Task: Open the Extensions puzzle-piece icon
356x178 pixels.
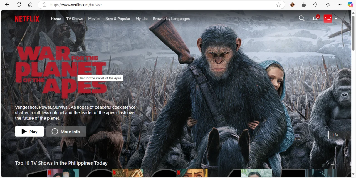Action: click(x=315, y=5)
